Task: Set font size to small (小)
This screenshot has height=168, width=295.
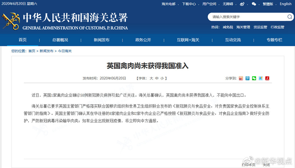Action: (x=162, y=78)
